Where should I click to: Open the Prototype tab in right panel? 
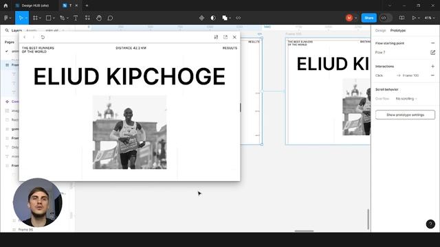click(398, 30)
